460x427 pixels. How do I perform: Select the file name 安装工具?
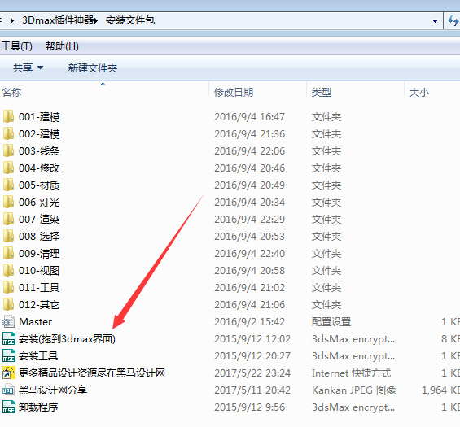tap(38, 355)
